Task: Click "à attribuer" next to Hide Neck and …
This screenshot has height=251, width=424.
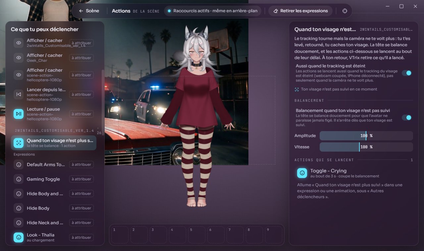Action: pyautogui.click(x=81, y=223)
